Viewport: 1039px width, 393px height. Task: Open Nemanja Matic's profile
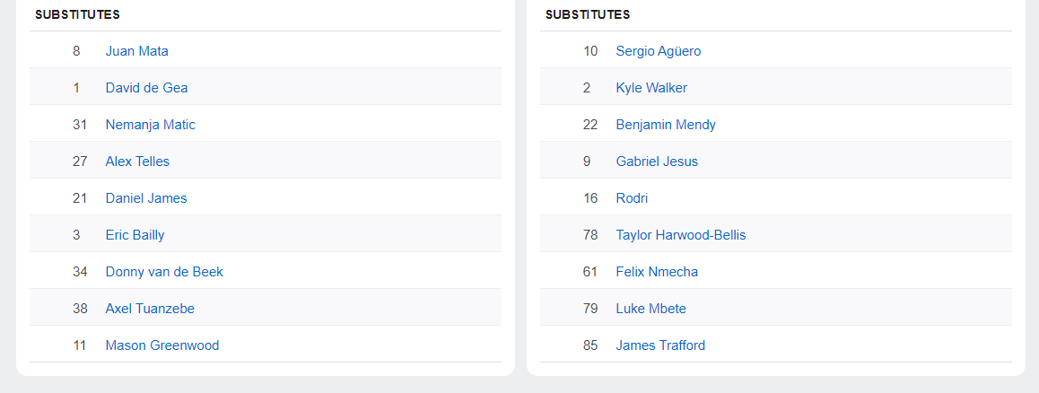point(150,125)
